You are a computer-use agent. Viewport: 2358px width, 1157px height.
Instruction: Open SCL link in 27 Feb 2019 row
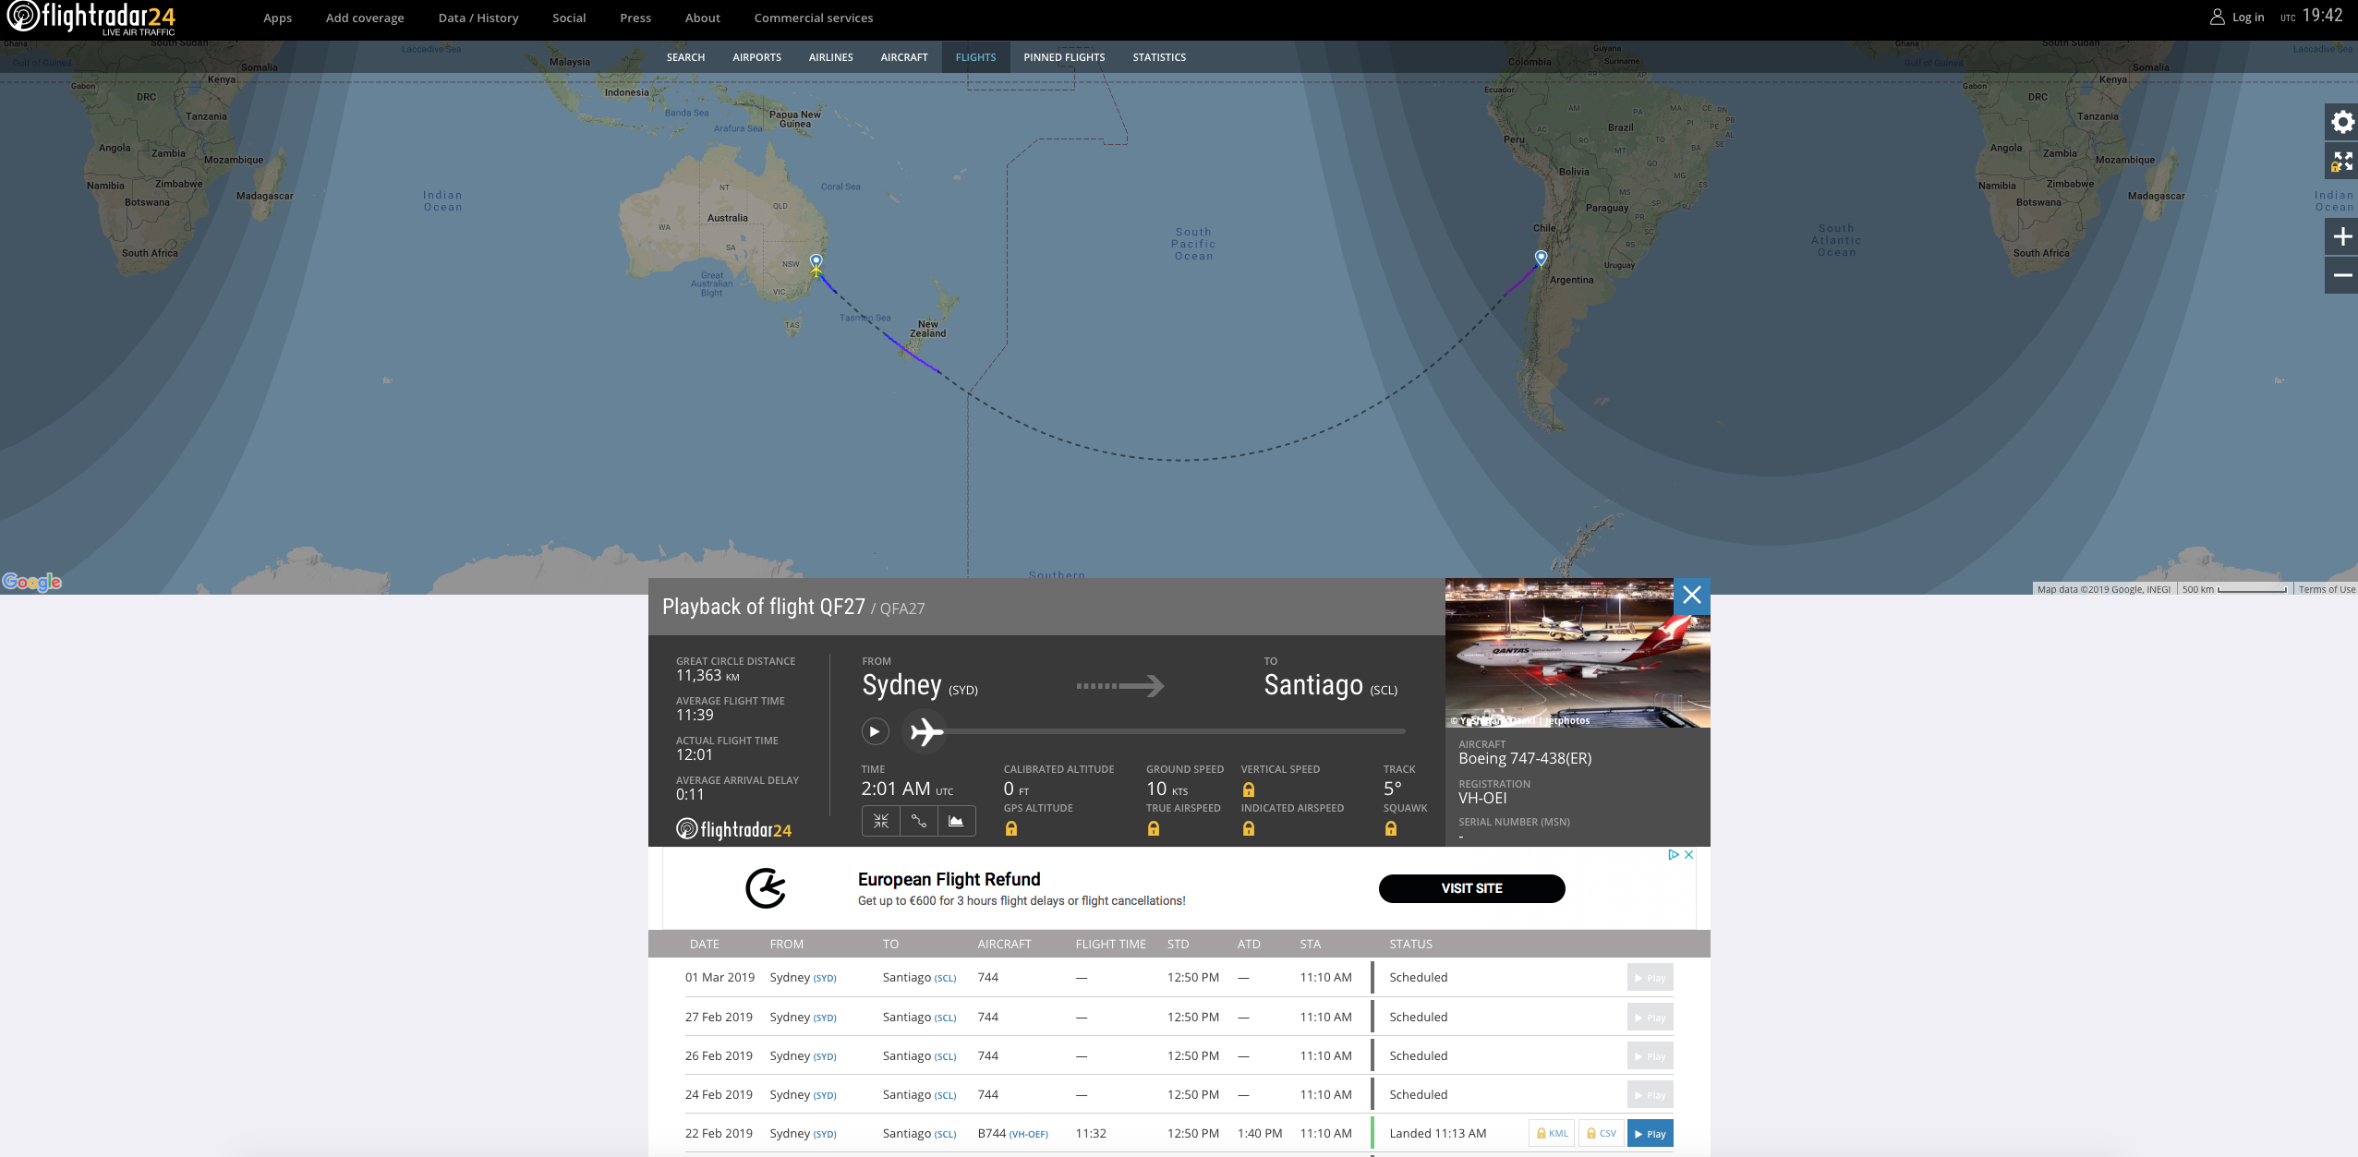click(945, 1018)
